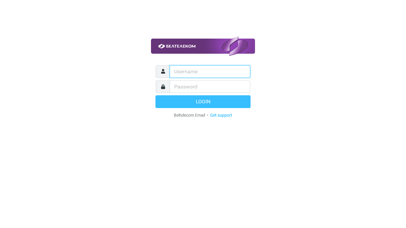Place cursor in the Password placeholder text
Image resolution: width=406 pixels, height=228 pixels.
(186, 87)
